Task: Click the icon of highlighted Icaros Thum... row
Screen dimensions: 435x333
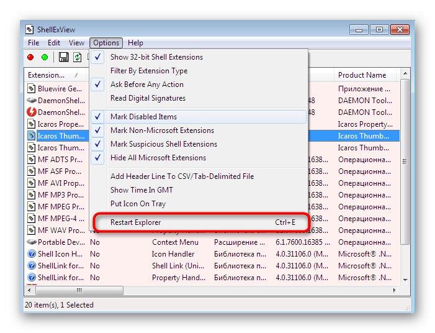Action: (x=32, y=136)
